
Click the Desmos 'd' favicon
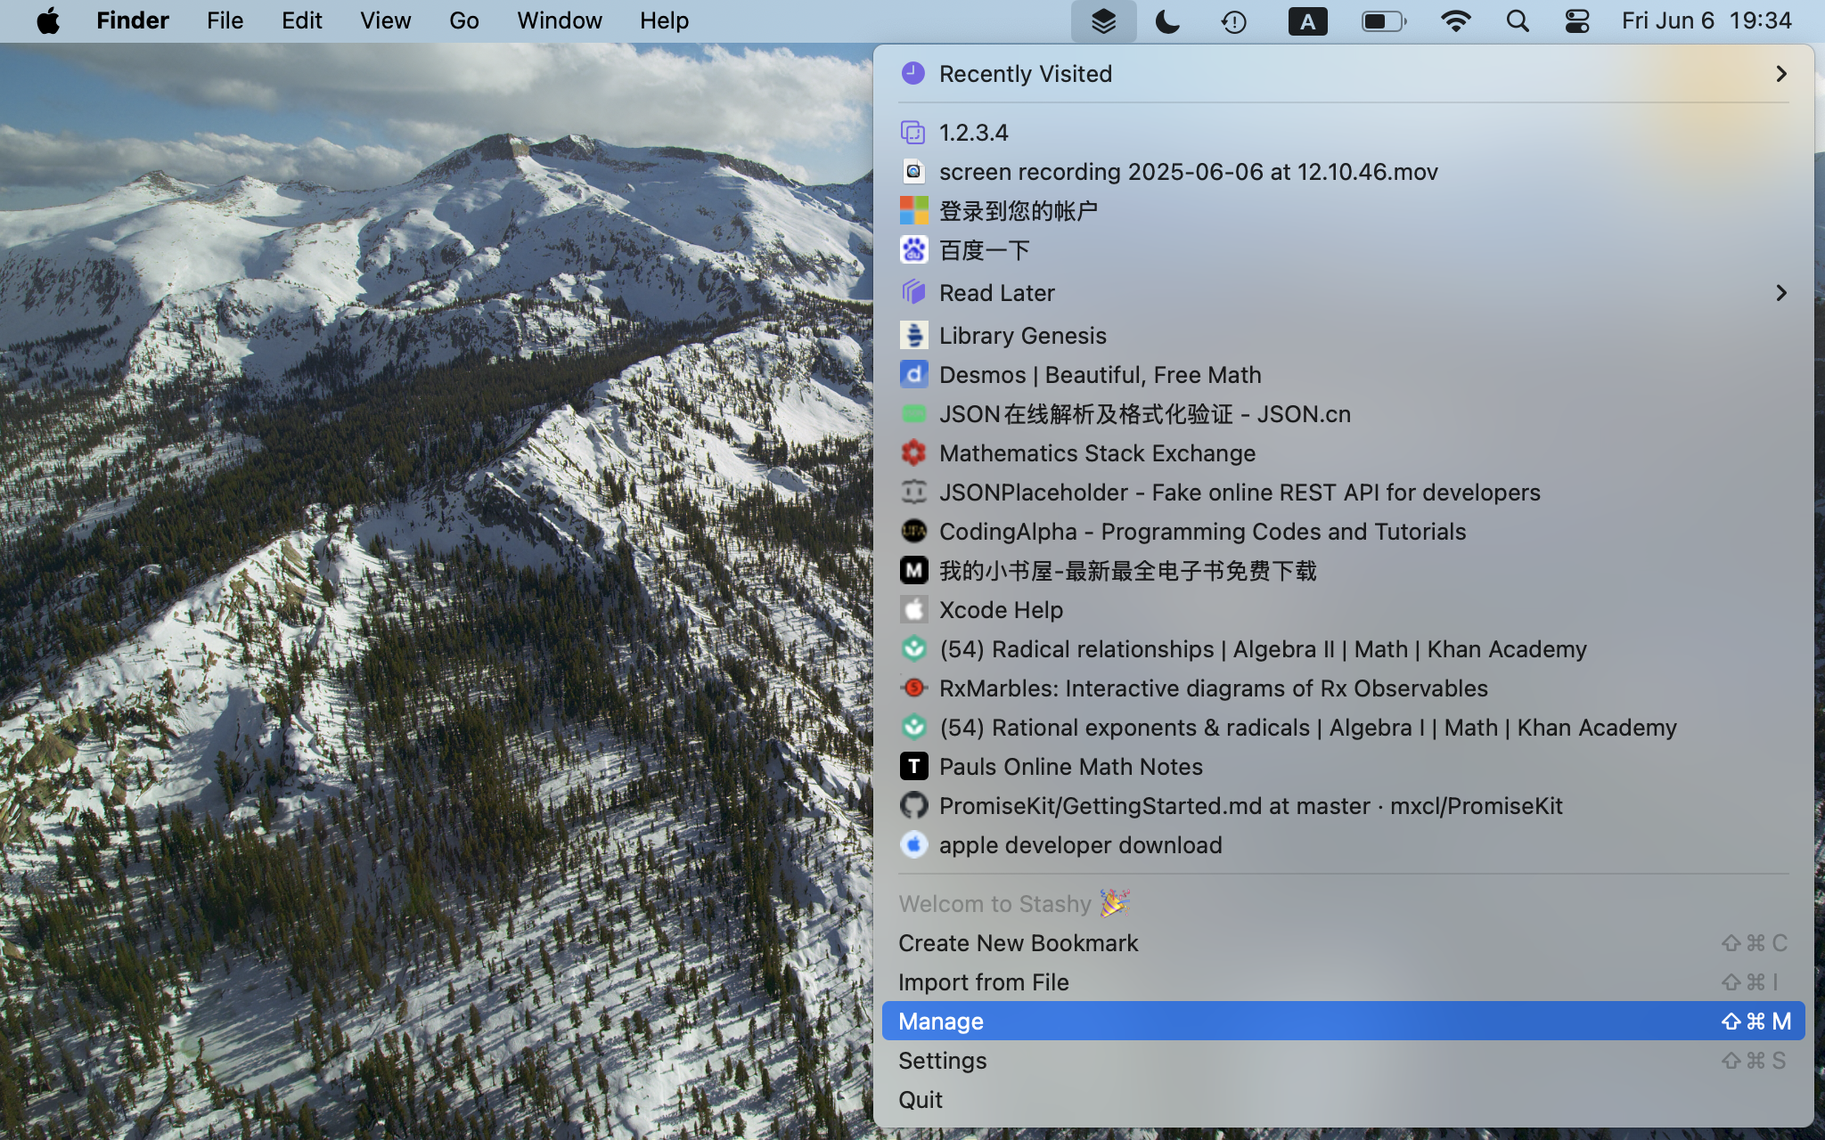click(913, 374)
